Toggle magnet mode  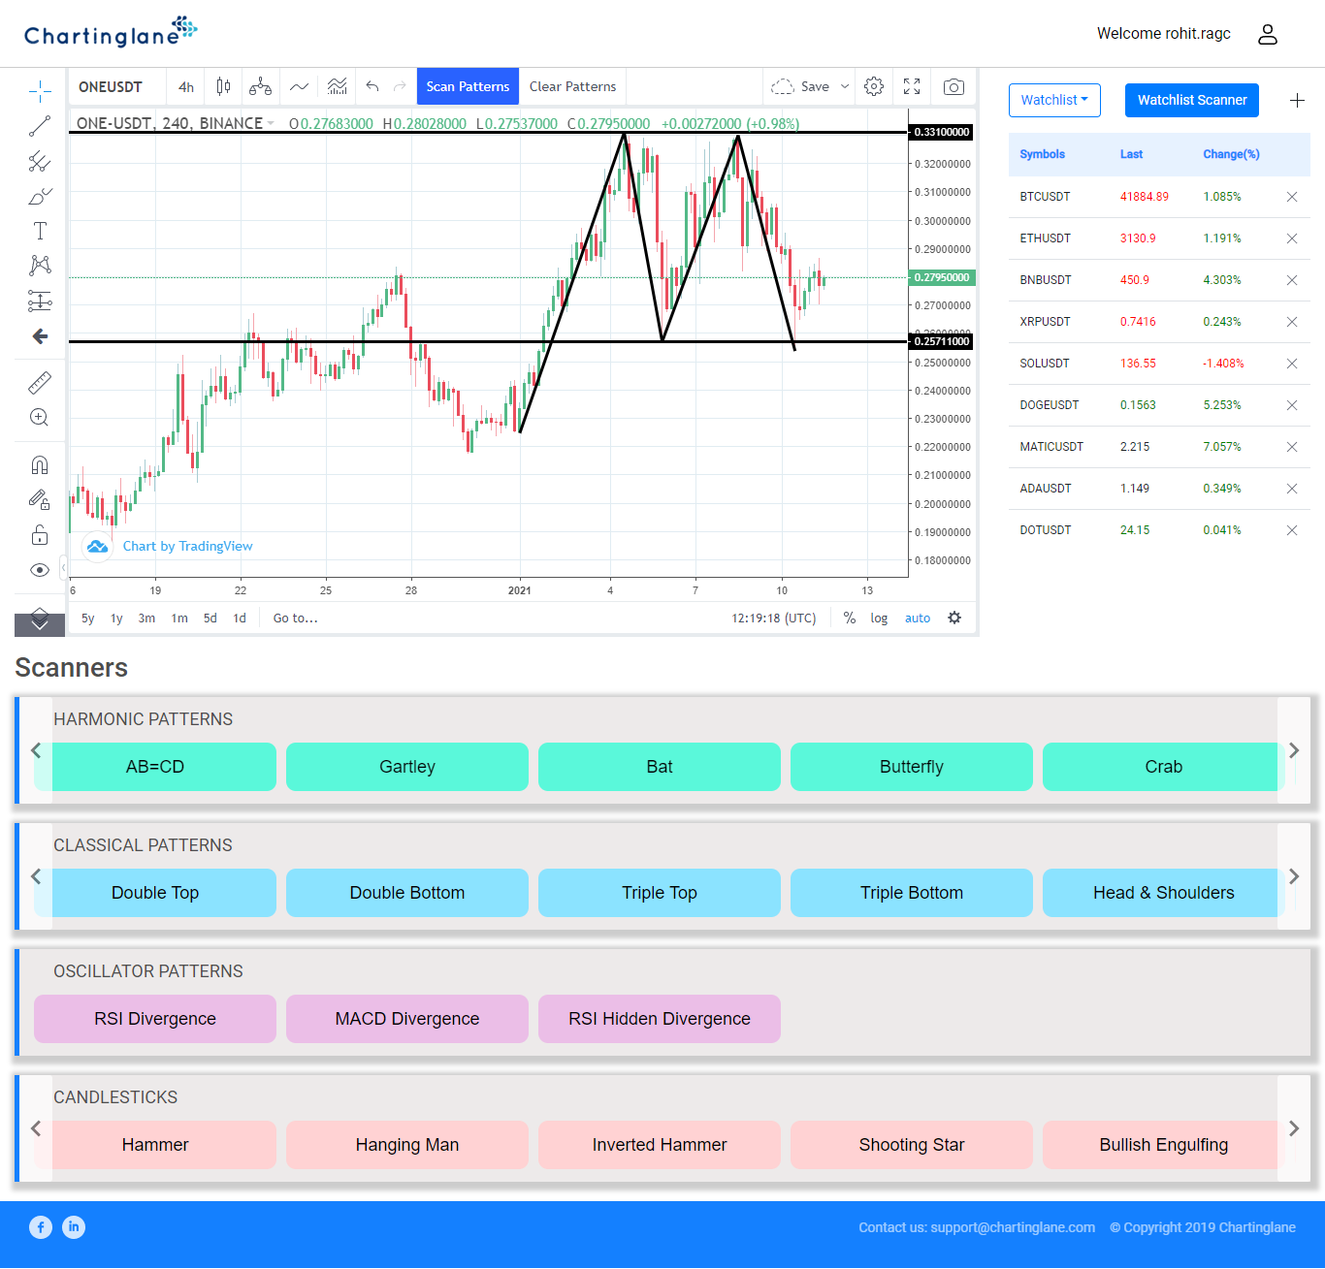pyautogui.click(x=40, y=465)
